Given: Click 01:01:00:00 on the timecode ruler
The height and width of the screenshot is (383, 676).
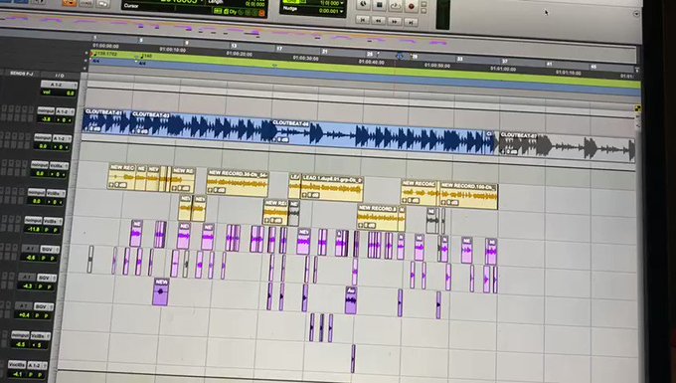Looking at the screenshot, I should (x=503, y=69).
